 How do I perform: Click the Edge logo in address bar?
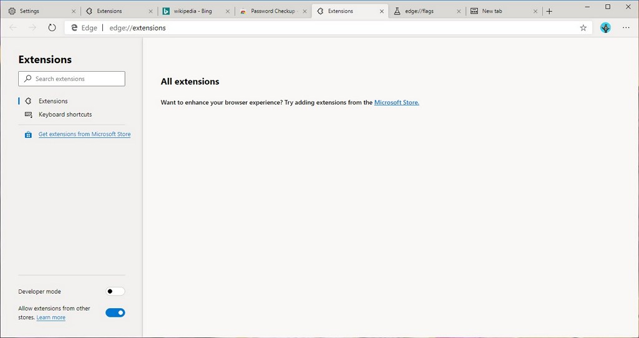tap(75, 27)
